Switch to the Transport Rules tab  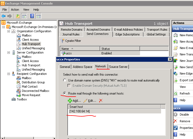(157, 30)
